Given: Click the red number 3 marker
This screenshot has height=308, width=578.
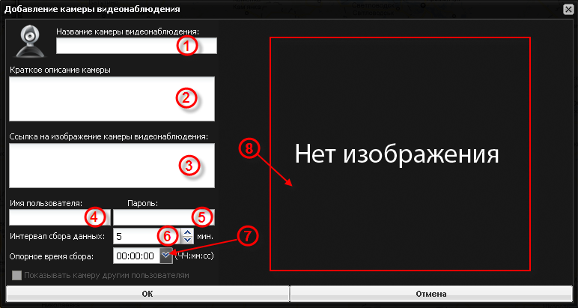Looking at the screenshot, I should 189,164.
